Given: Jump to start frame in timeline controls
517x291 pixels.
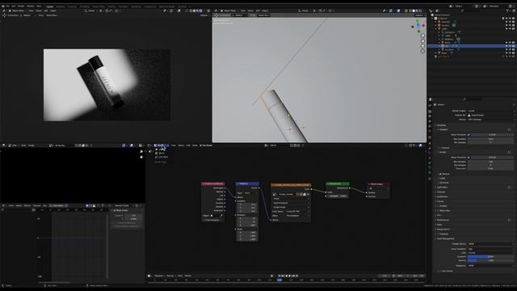Looking at the screenshot, I should point(280,276).
